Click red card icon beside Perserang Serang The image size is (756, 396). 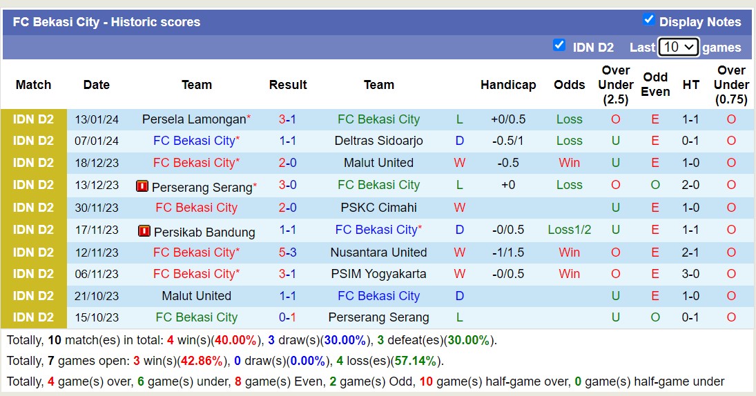142,186
